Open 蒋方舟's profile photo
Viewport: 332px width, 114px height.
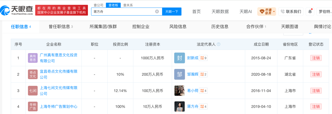point(180,107)
